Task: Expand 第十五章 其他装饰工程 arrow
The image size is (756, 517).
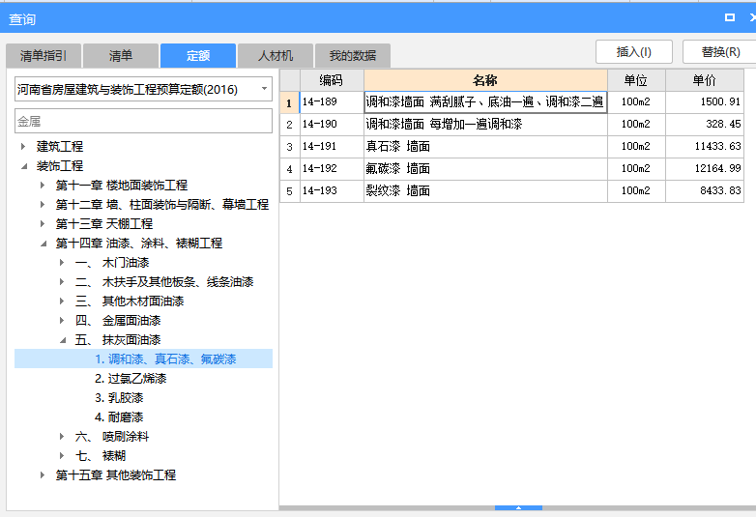Action: 42,475
